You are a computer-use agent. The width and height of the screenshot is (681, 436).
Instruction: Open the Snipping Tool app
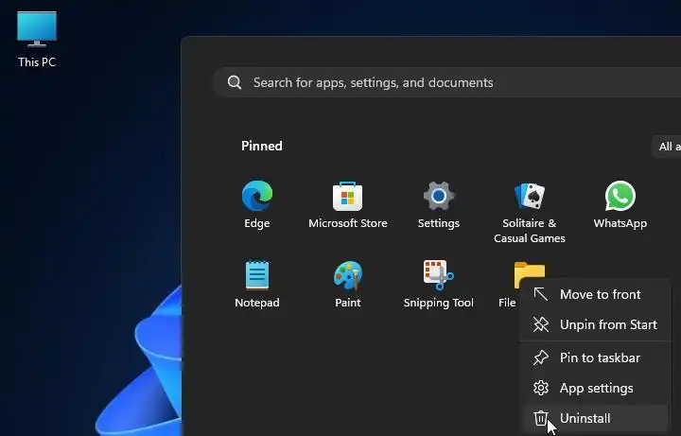point(439,284)
